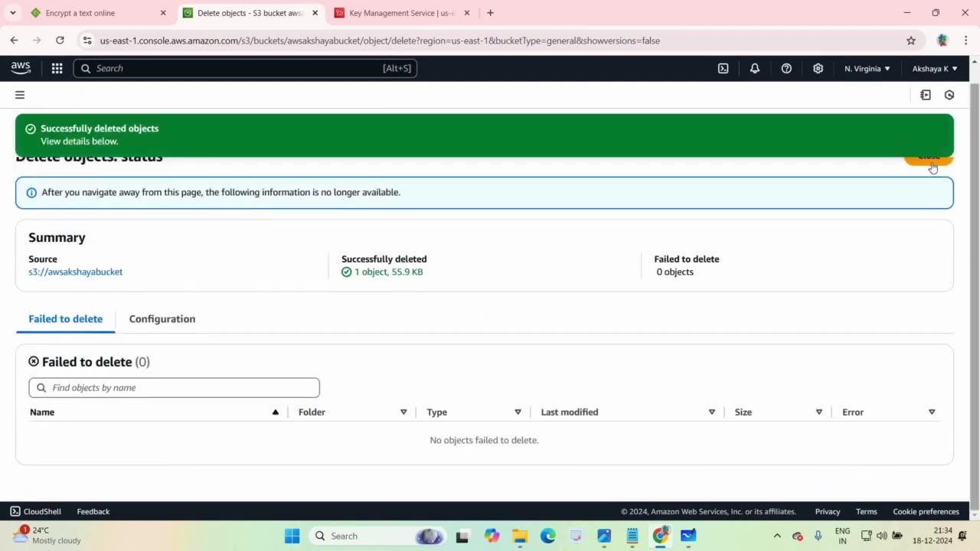Click the AWS search bar
Image resolution: width=980 pixels, height=551 pixels.
245,68
